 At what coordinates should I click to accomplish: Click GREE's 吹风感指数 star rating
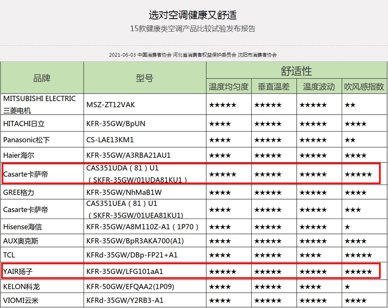click(x=356, y=193)
